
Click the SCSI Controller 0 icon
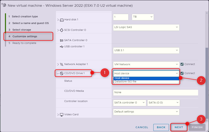pos(62,30)
